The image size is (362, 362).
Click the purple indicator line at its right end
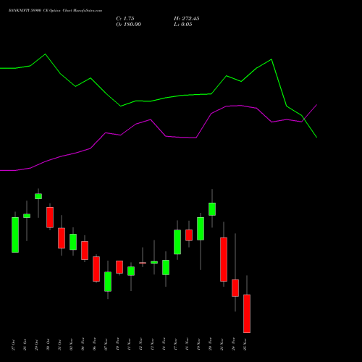(x=316, y=105)
